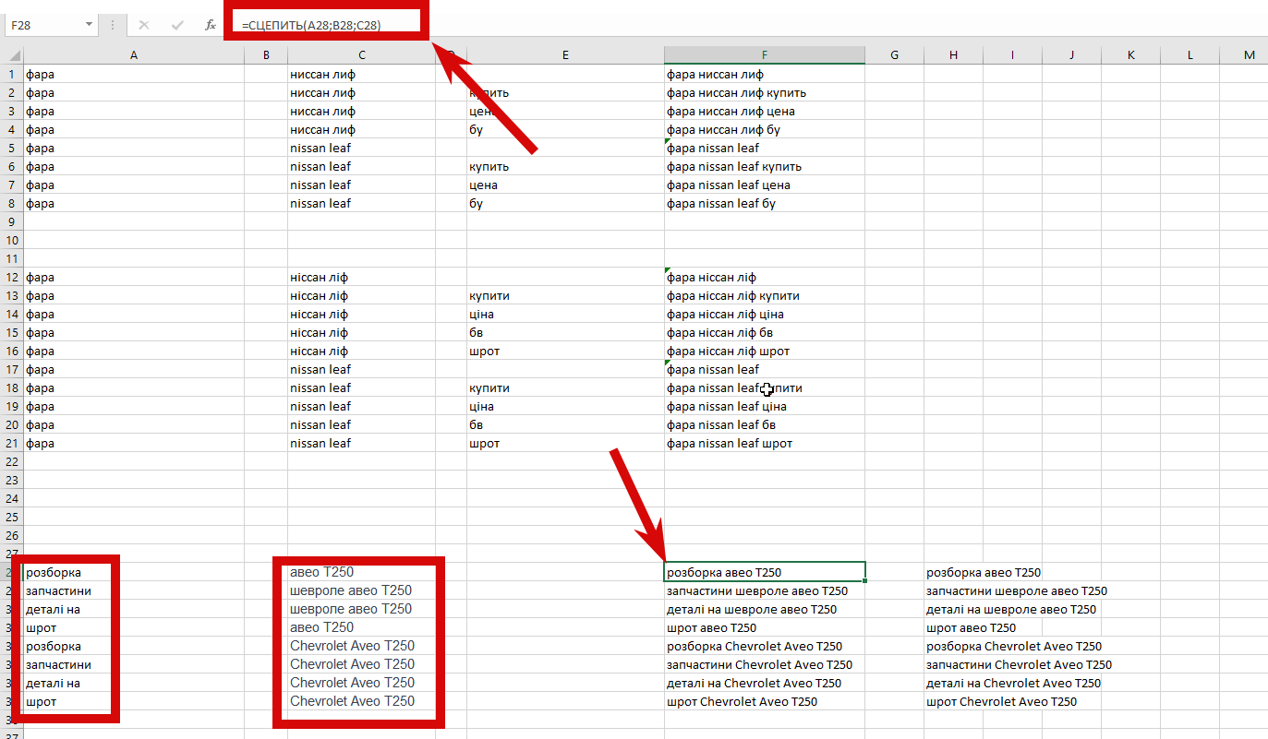Image resolution: width=1268 pixels, height=739 pixels.
Task: Select cell "фара nissan leaf бу"
Action: (765, 203)
